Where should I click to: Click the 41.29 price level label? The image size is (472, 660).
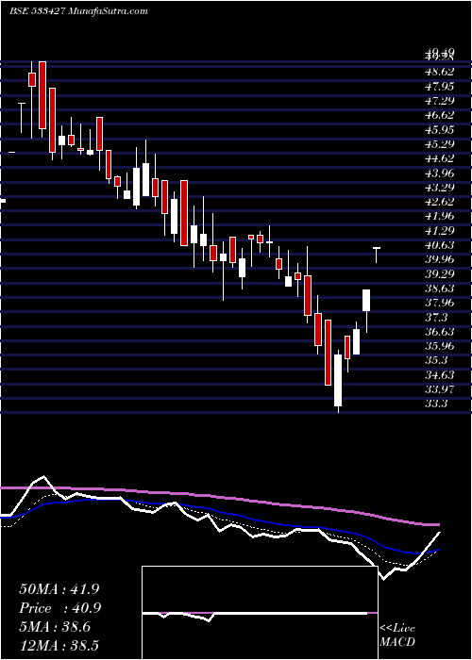click(x=440, y=230)
